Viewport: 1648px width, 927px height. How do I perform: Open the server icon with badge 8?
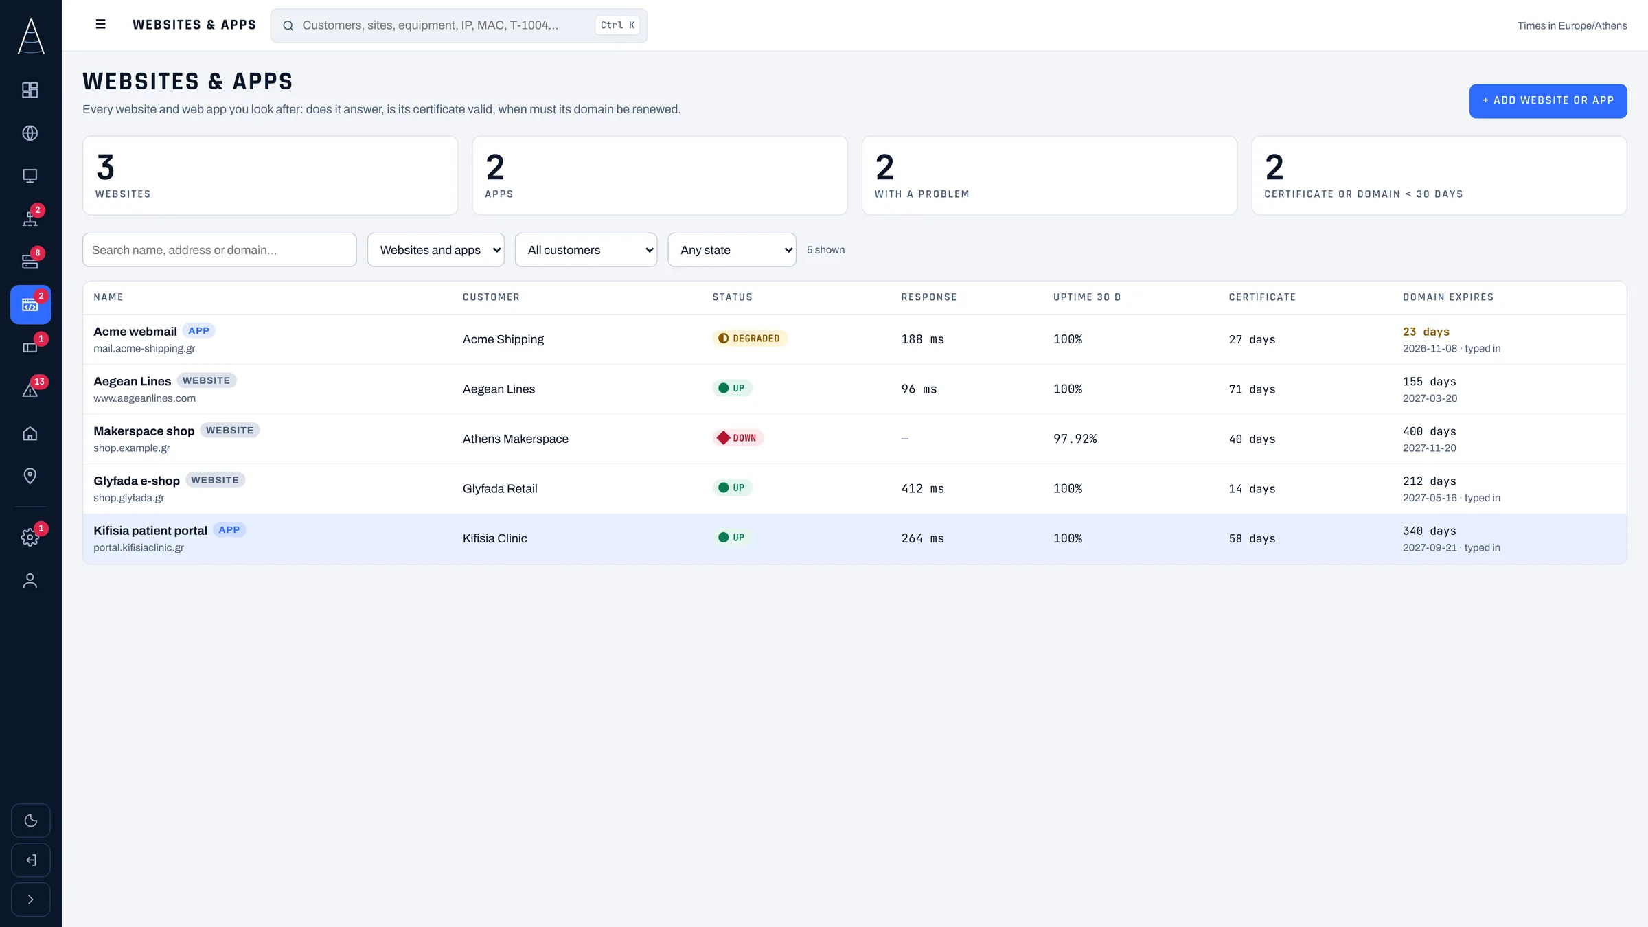[30, 262]
